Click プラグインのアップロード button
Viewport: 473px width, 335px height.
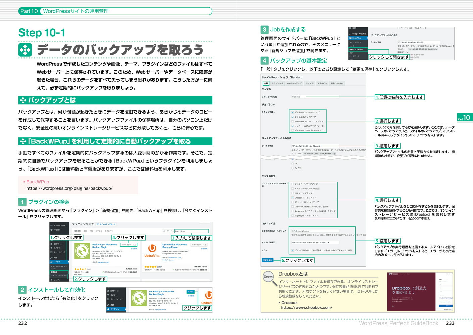click(106, 224)
